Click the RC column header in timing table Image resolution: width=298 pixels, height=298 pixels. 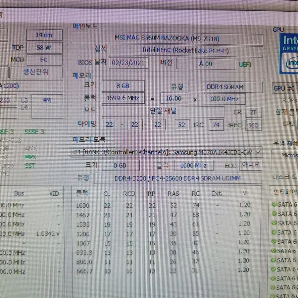(x=196, y=194)
